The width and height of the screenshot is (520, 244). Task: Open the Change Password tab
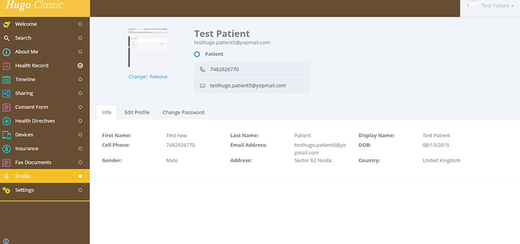pyautogui.click(x=184, y=112)
